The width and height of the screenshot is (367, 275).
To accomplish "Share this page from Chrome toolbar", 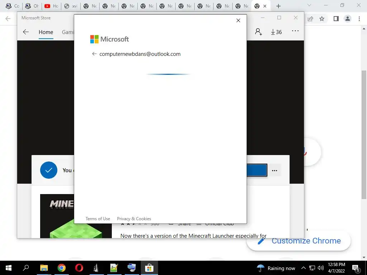I will 310,19.
